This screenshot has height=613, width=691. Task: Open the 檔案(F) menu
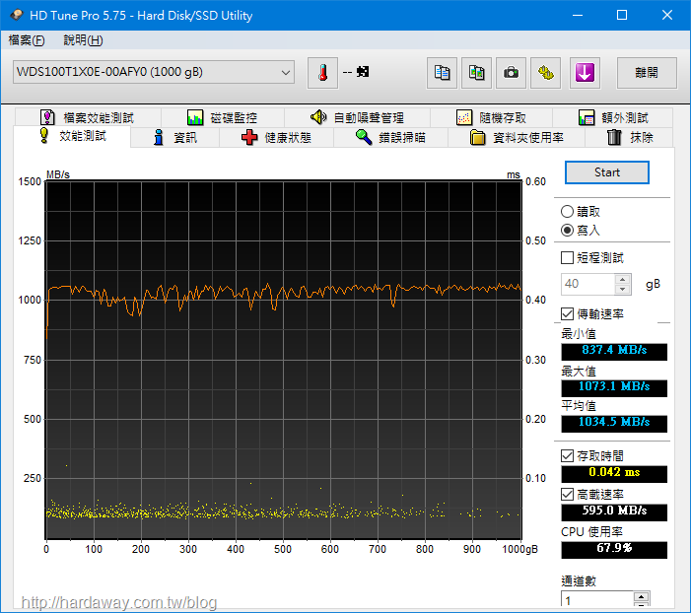click(27, 40)
